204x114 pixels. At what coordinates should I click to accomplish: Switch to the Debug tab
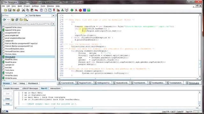(x=22, y=83)
